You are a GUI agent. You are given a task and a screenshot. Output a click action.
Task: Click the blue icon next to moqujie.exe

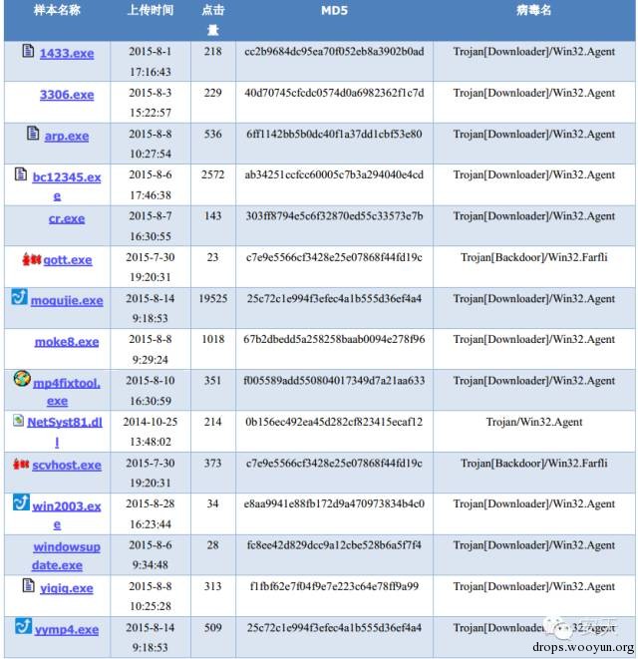pyautogui.click(x=19, y=297)
